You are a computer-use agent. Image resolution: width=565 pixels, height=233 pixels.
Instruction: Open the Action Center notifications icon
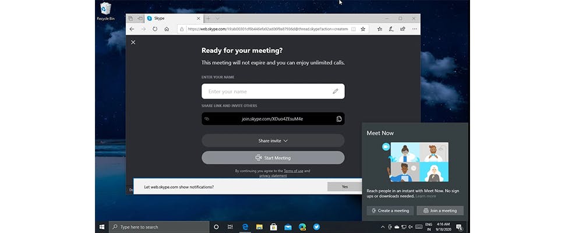[x=459, y=227]
